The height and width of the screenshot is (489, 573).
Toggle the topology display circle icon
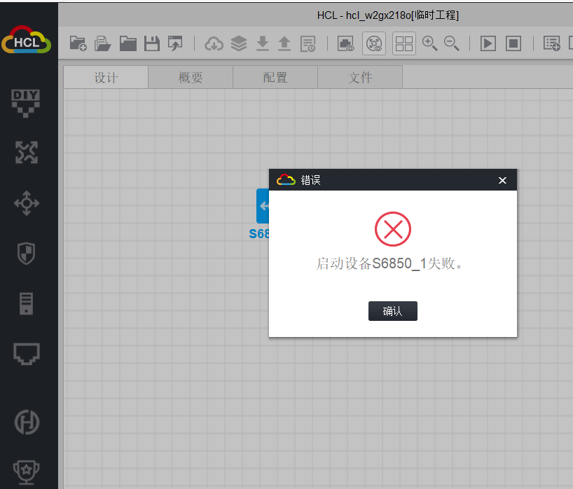[374, 43]
